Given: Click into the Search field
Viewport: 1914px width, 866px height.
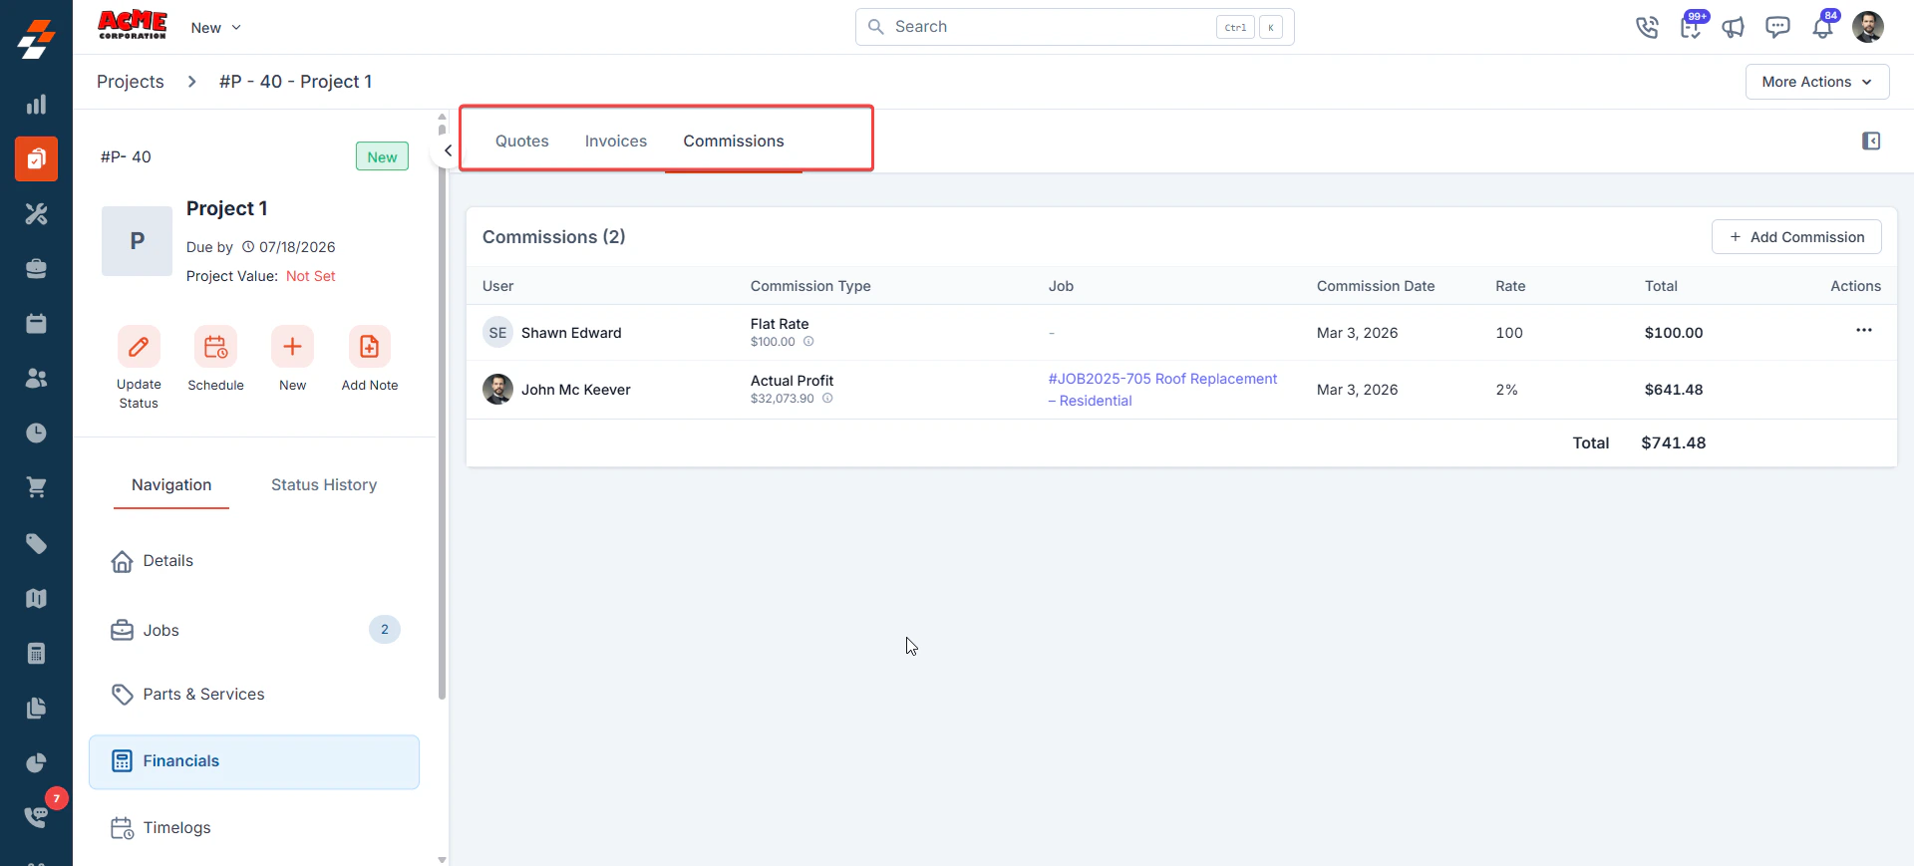Looking at the screenshot, I should pos(1075,27).
